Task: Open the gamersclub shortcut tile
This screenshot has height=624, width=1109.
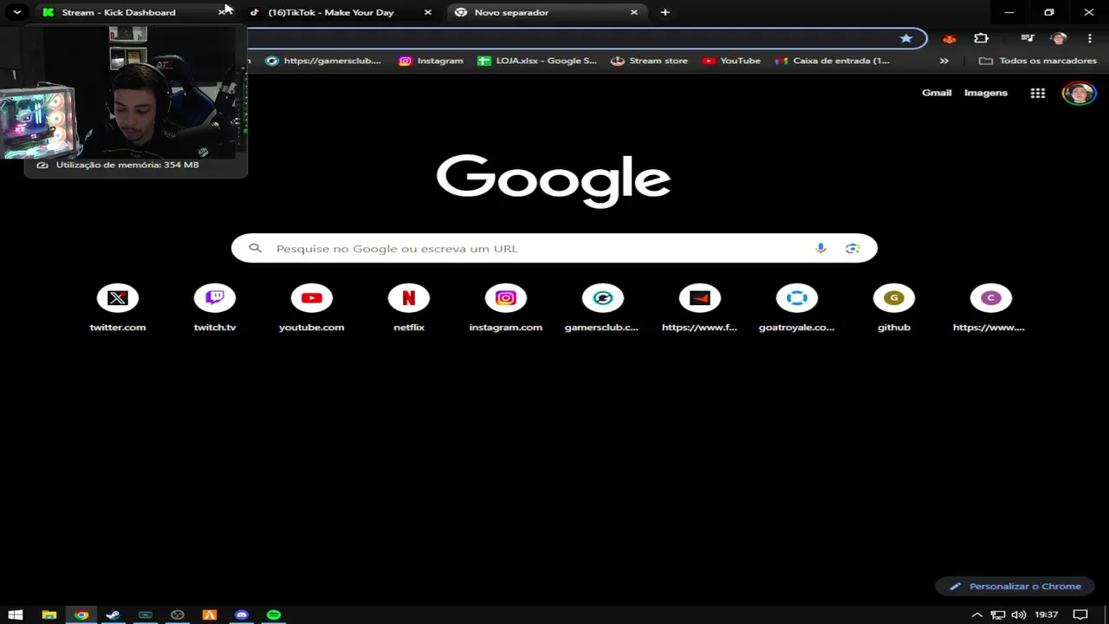Action: (603, 309)
